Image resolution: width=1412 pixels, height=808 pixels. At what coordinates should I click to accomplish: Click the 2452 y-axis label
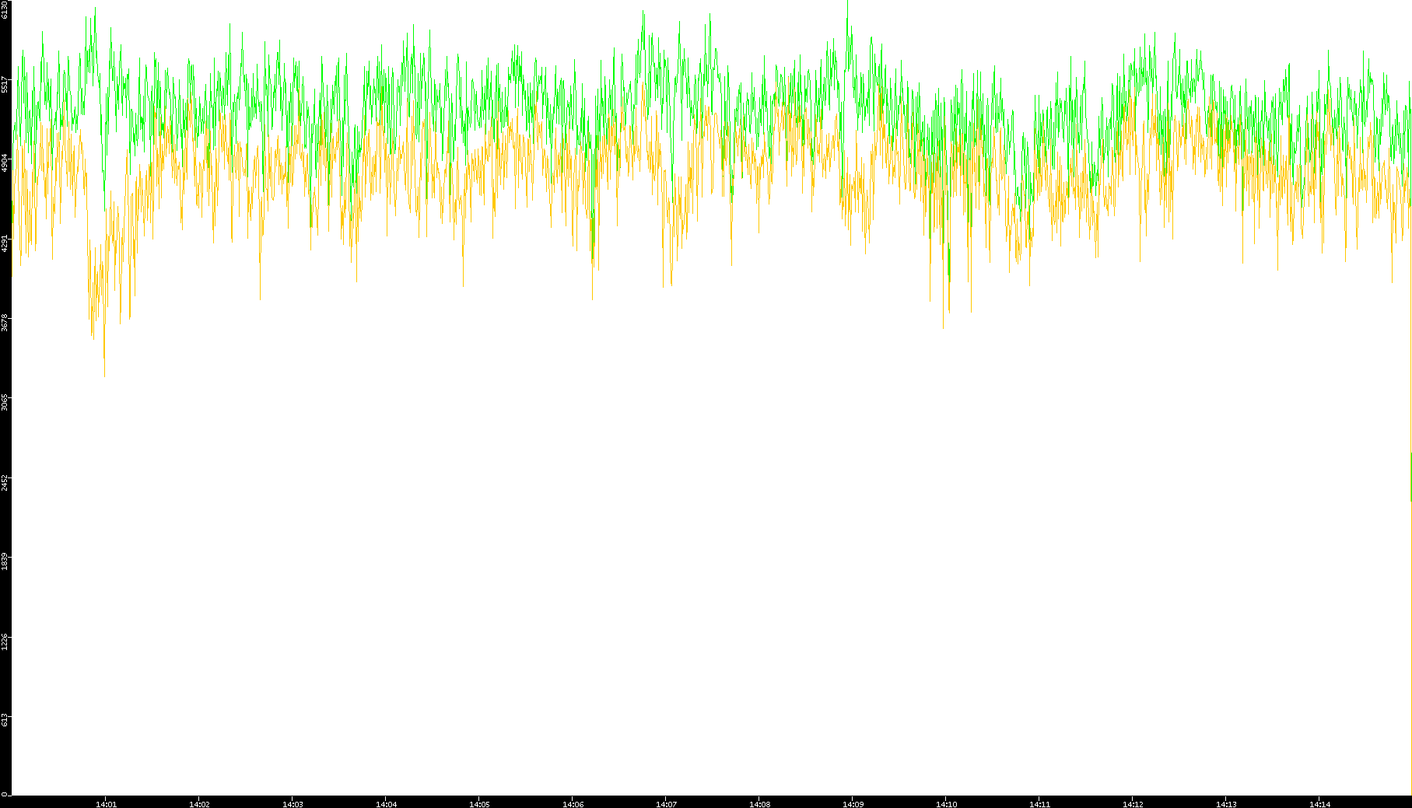coord(5,481)
